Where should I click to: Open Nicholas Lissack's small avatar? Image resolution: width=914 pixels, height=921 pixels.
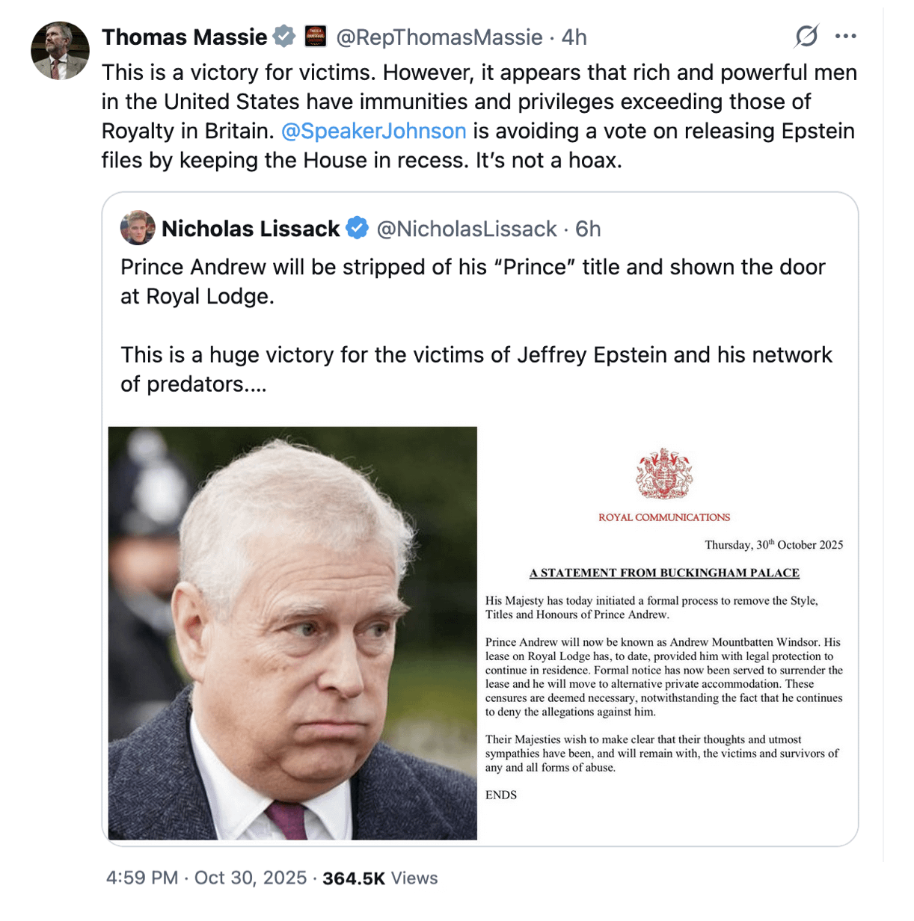click(138, 228)
